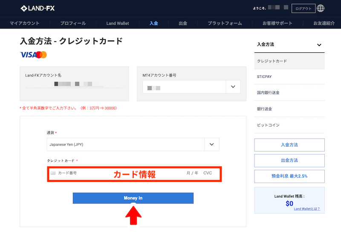Click the ログアウト button
The width and height of the screenshot is (341, 235).
(303, 9)
